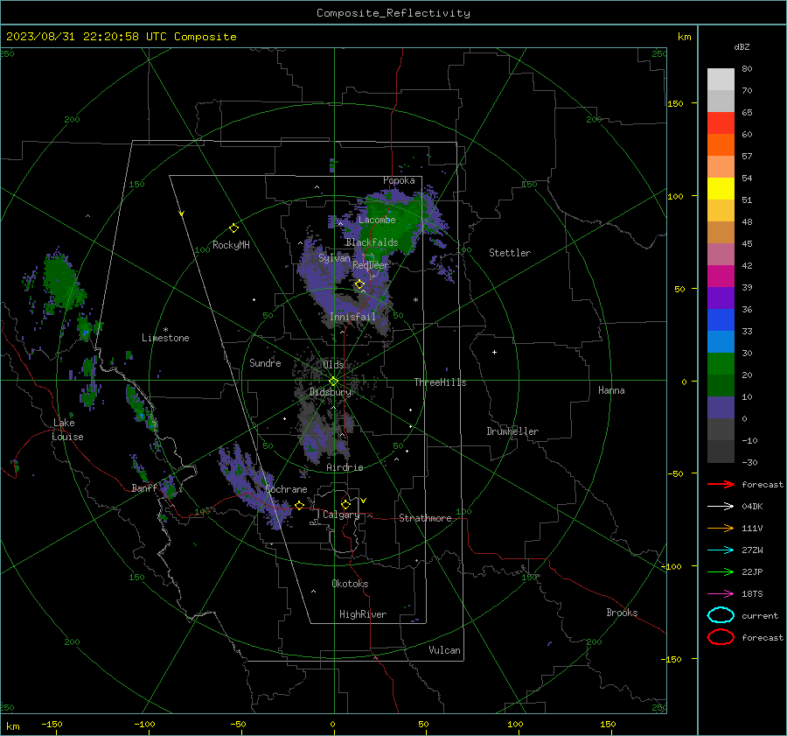Click the dark gray swatch above -30 dBZ
The width and height of the screenshot is (787, 736).
(721, 452)
